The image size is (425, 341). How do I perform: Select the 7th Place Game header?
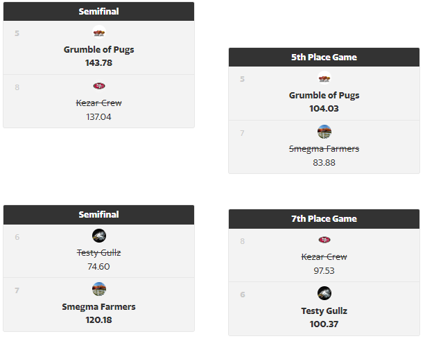pos(324,219)
